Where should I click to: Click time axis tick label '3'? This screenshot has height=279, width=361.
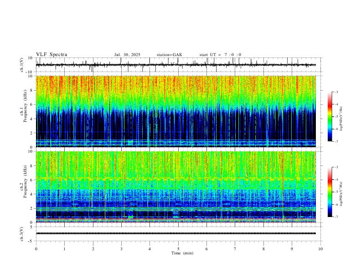tap(121, 249)
